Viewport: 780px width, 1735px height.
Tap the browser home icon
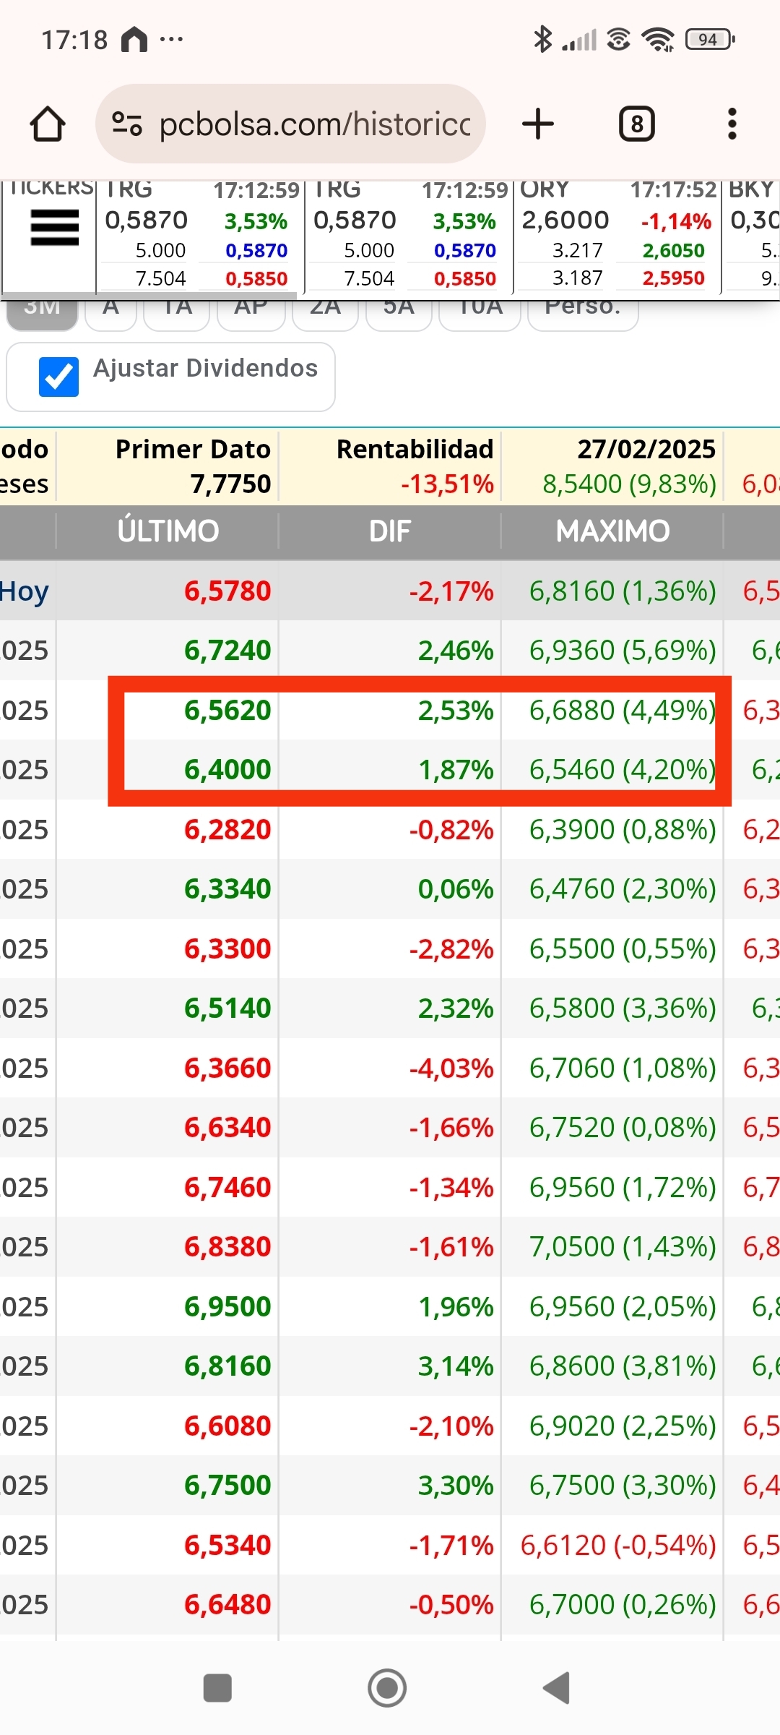48,124
